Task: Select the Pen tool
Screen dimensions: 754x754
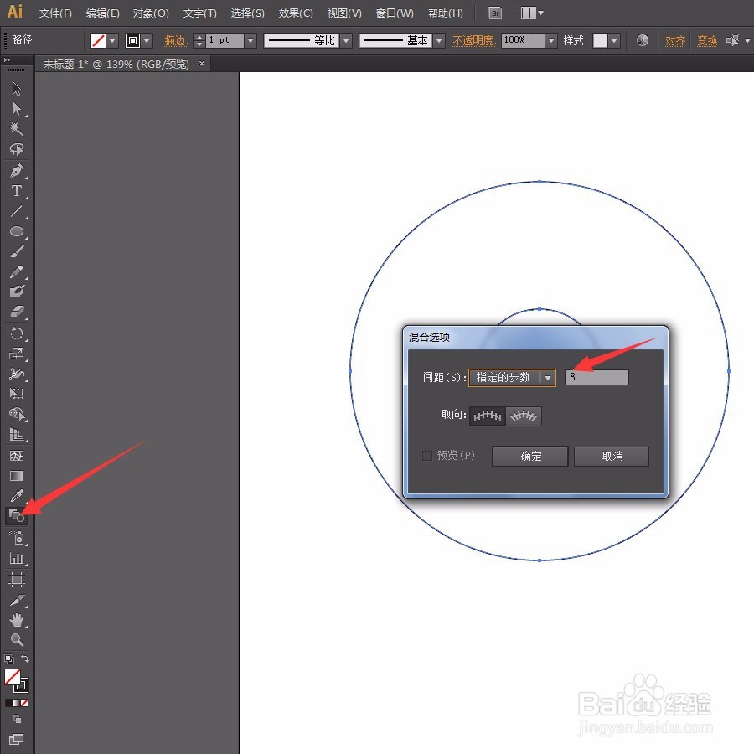Action: (17, 172)
